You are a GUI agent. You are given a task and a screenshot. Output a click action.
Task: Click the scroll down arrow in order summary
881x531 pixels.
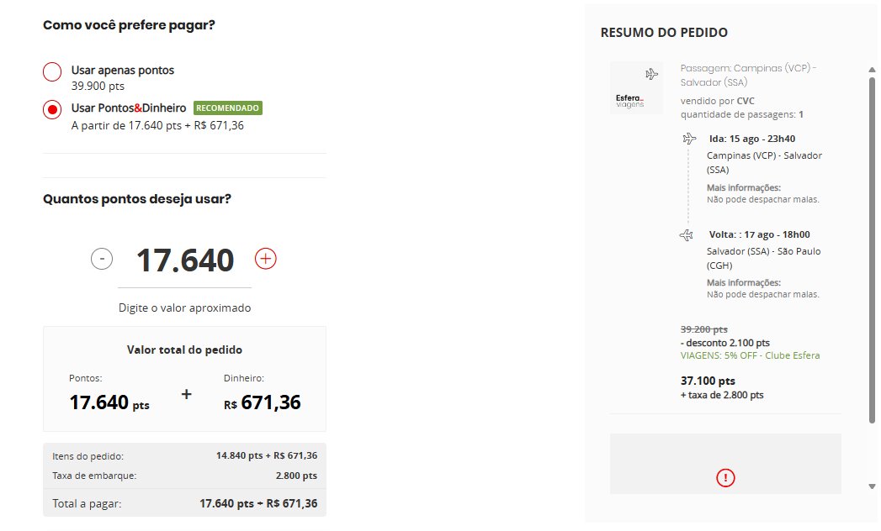[872, 486]
